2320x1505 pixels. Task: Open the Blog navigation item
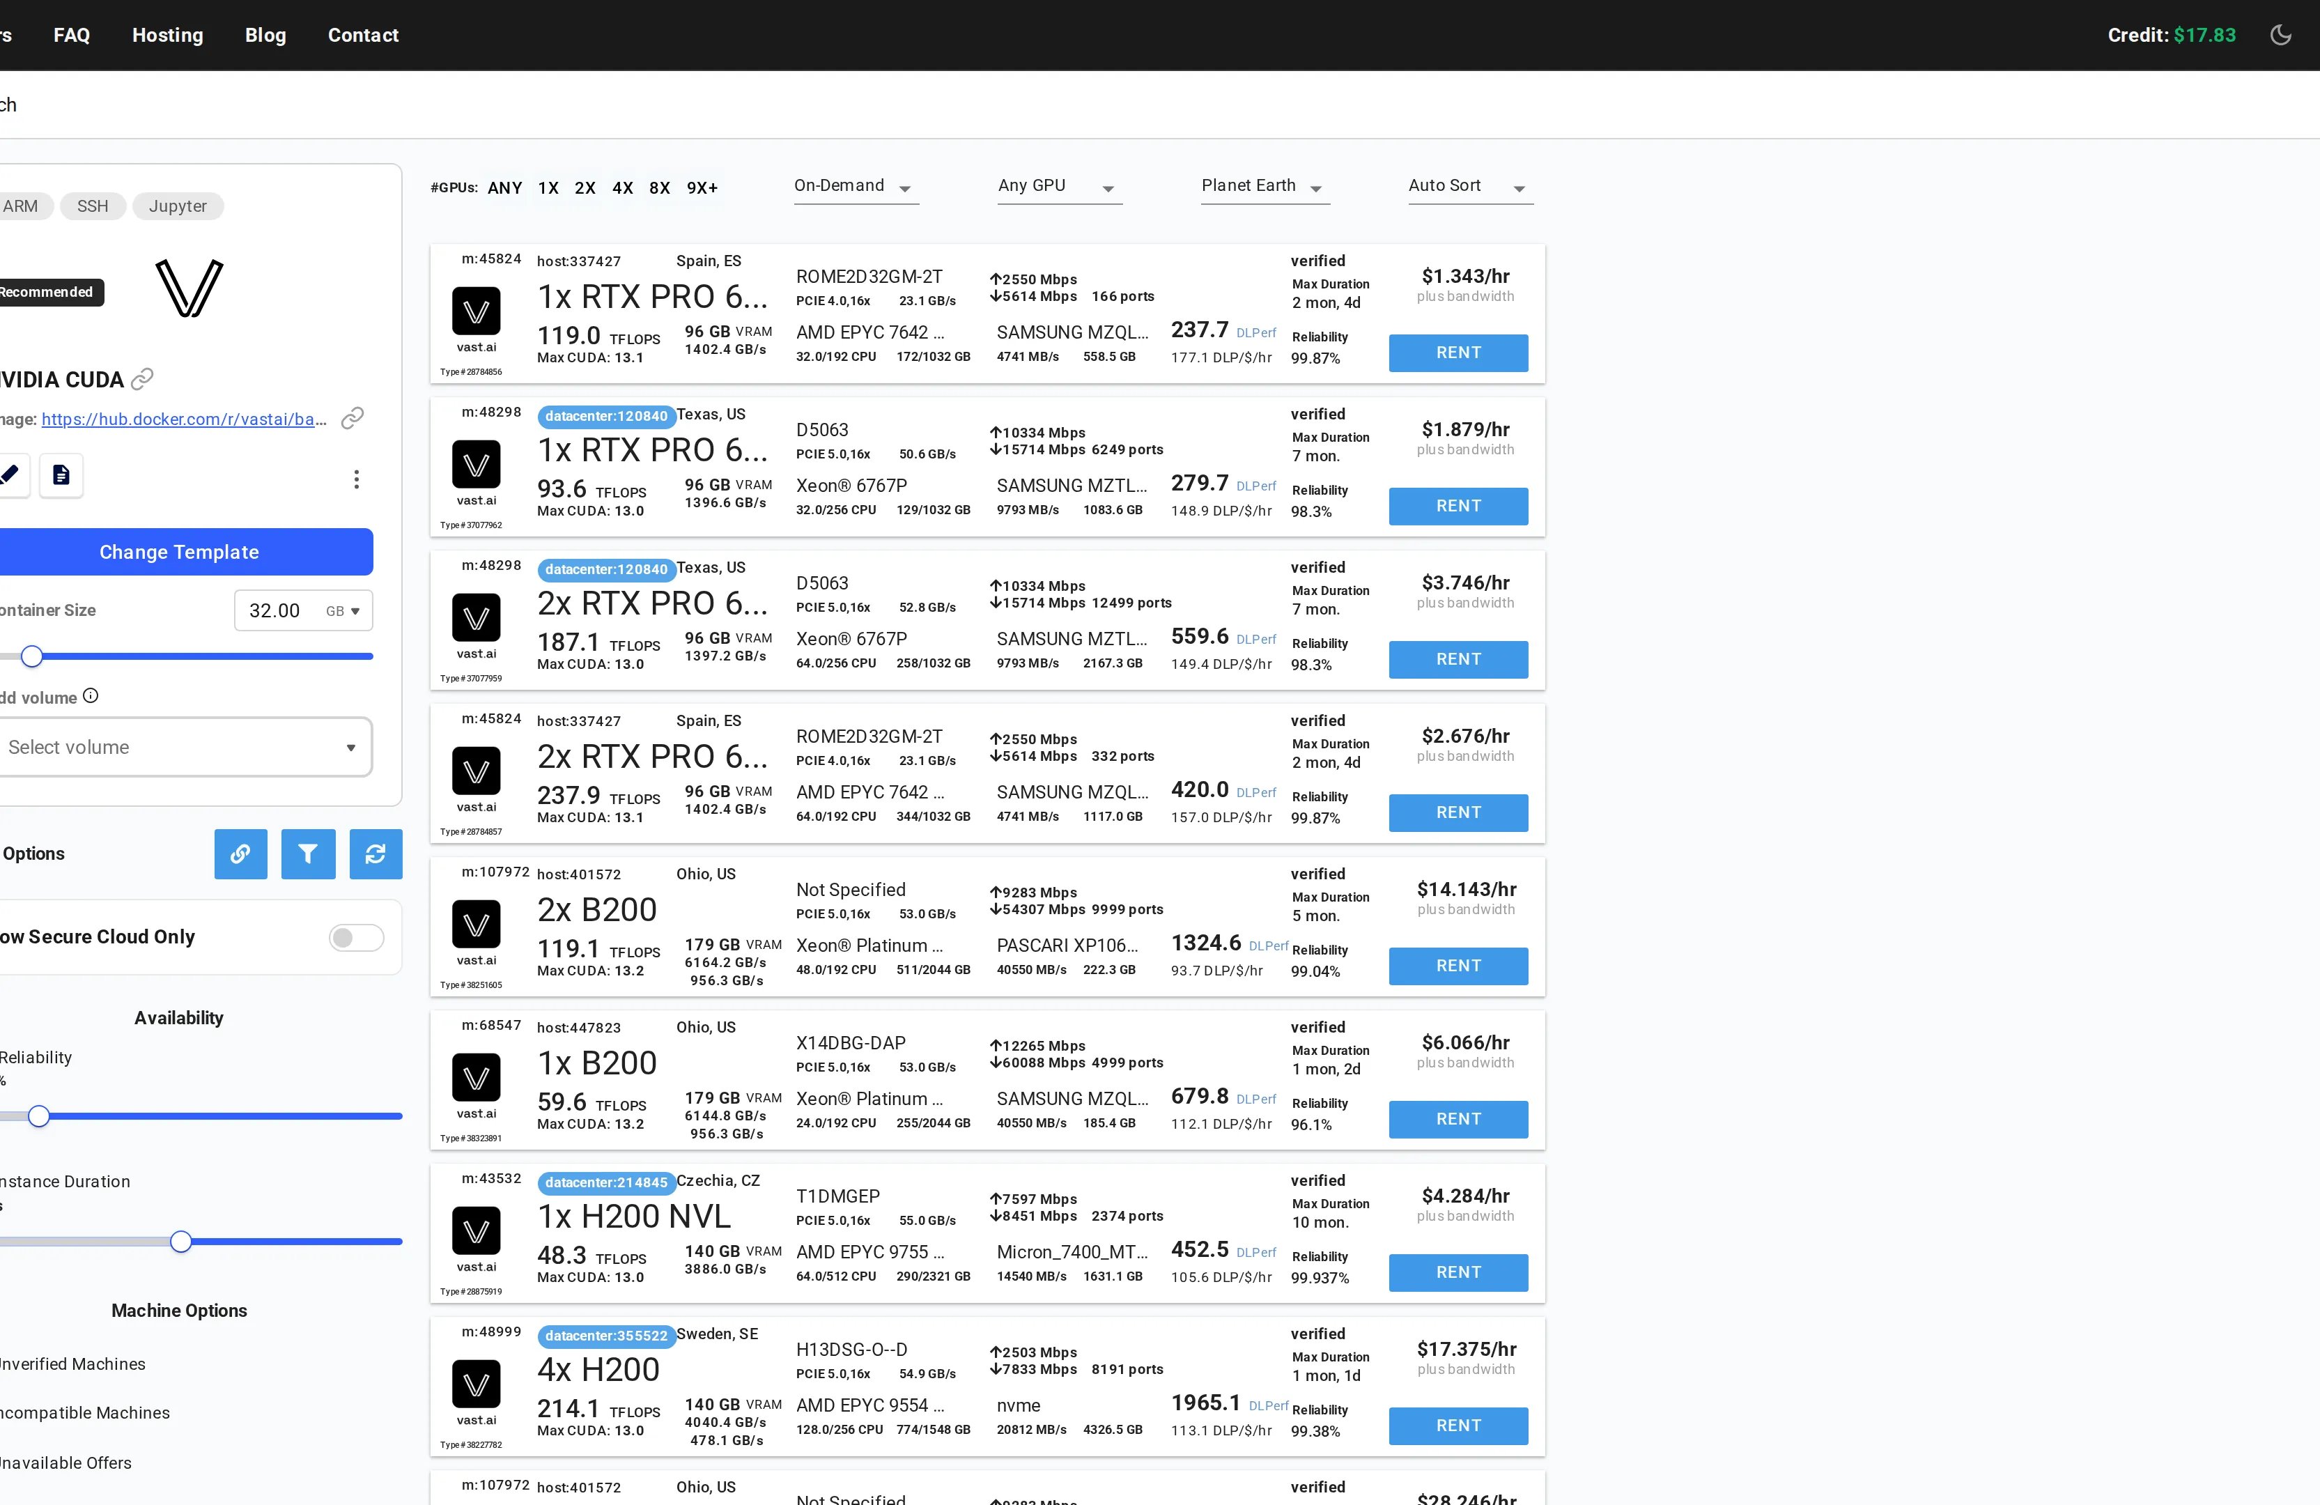pos(265,35)
